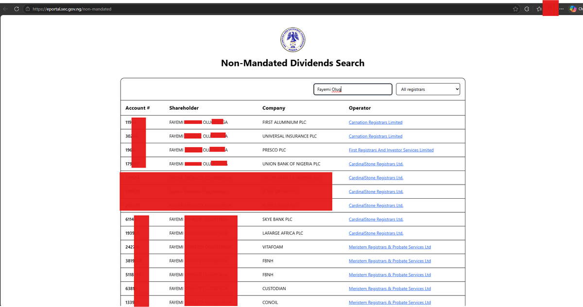Select the CUSTODIAN company cell

click(x=274, y=289)
